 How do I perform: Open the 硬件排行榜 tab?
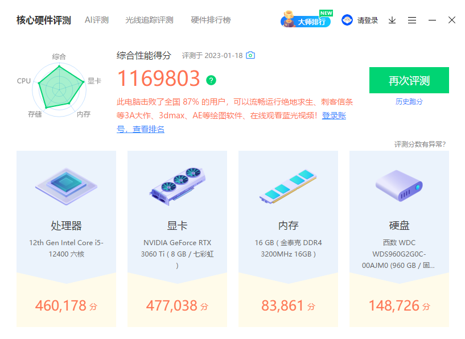211,20
